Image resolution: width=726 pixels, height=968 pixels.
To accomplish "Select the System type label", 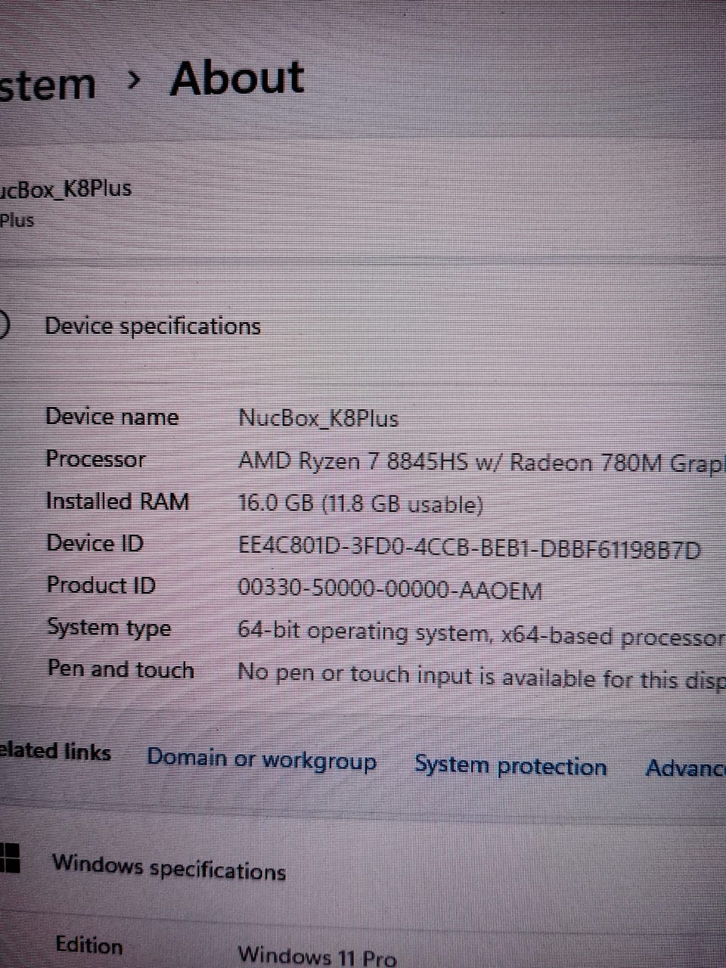I will coord(109,628).
